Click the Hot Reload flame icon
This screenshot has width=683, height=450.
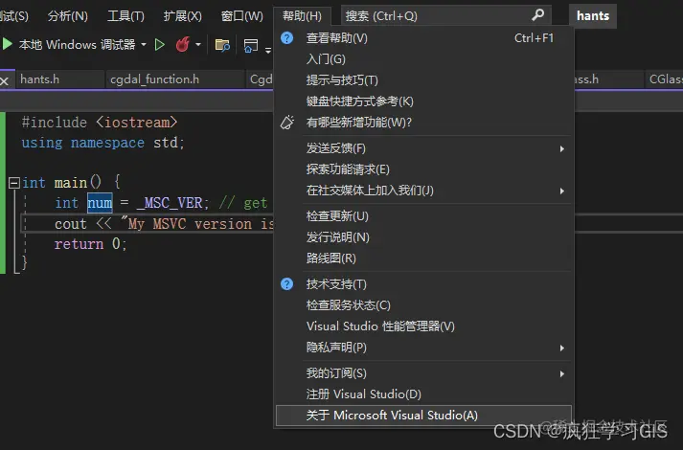tap(183, 44)
